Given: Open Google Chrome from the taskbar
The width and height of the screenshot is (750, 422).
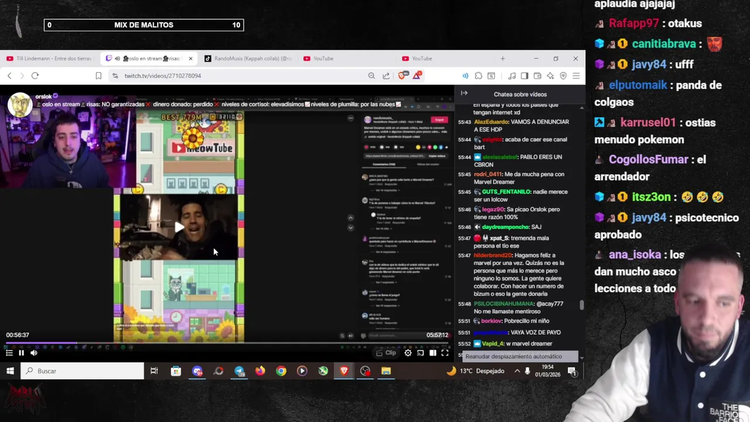Looking at the screenshot, I should point(281,371).
